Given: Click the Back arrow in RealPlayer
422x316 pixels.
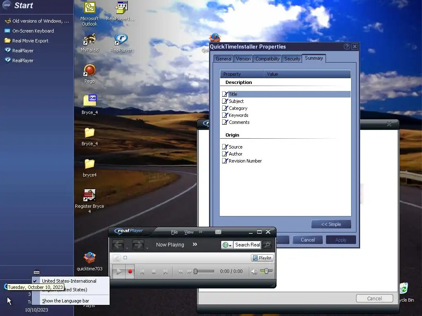Looking at the screenshot, I should coord(118,245).
